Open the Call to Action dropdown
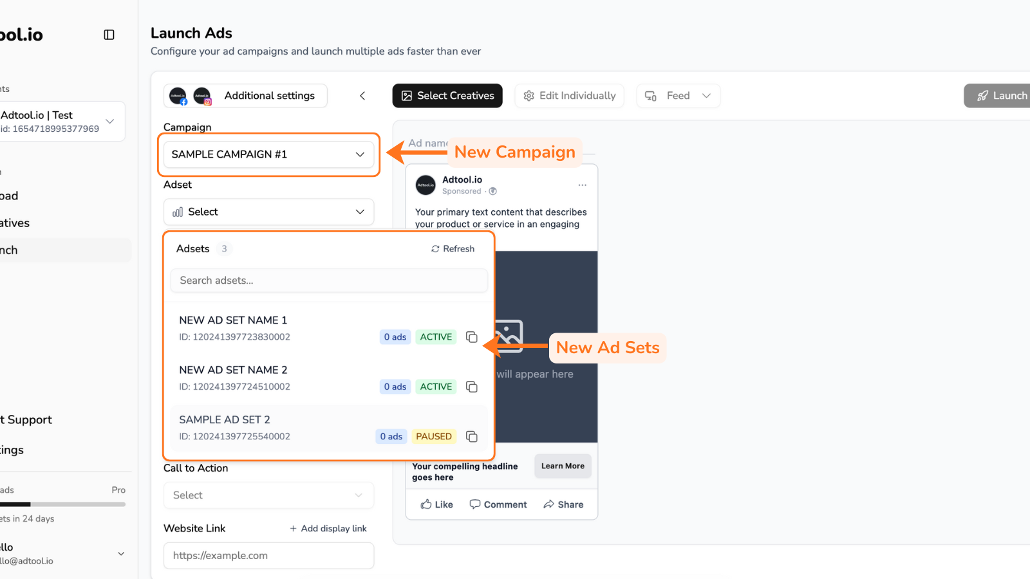Screen dimensions: 1030x579 [268, 495]
